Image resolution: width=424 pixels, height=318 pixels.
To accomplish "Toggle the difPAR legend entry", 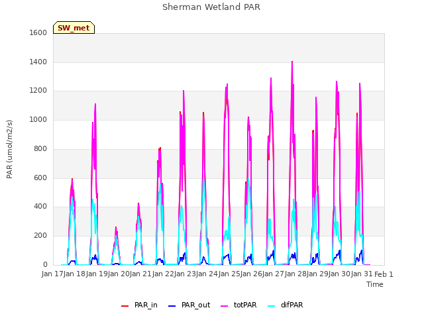I will [x=286, y=305].
